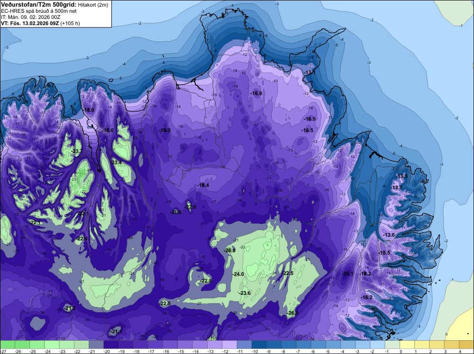The image size is (474, 354).
Task: Click the legend swatch between 3 and 4
Action: coord(452,345)
